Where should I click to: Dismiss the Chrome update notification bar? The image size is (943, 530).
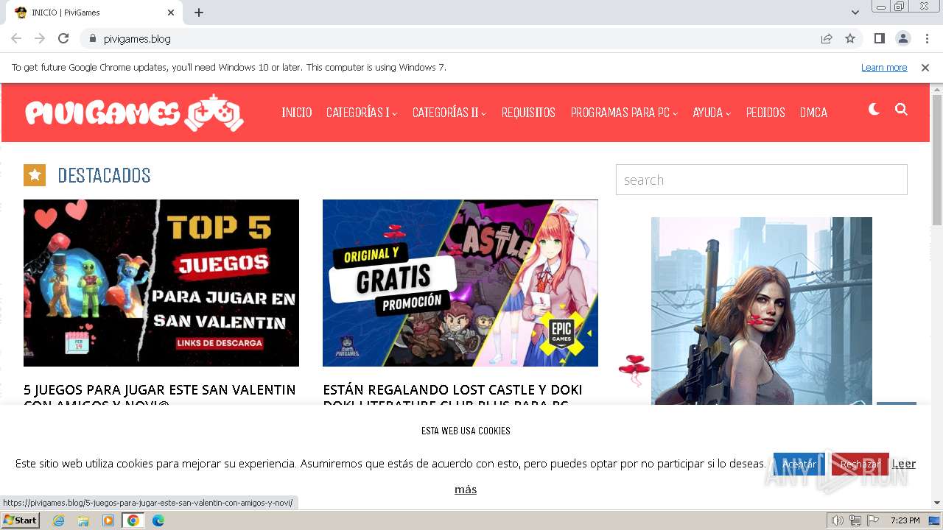[x=925, y=68]
